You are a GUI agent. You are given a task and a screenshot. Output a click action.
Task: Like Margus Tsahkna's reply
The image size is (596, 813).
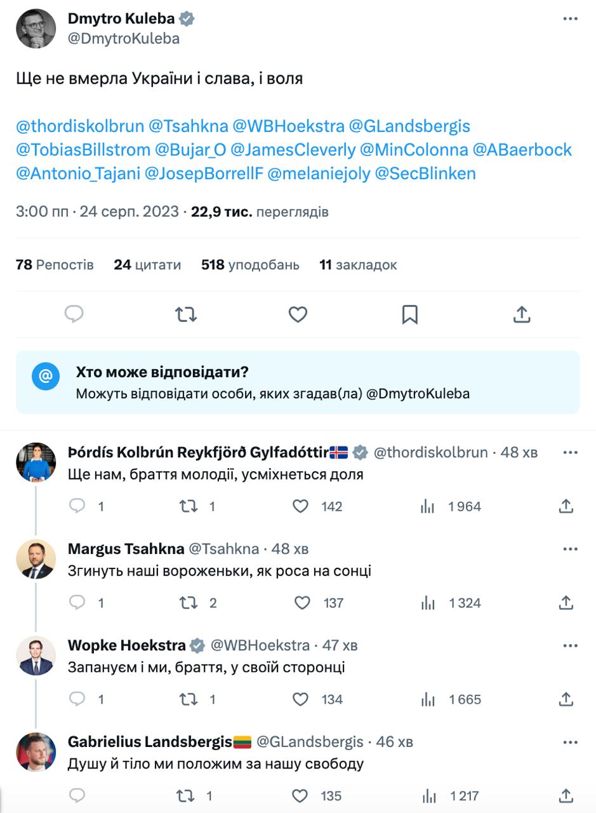pos(301,603)
